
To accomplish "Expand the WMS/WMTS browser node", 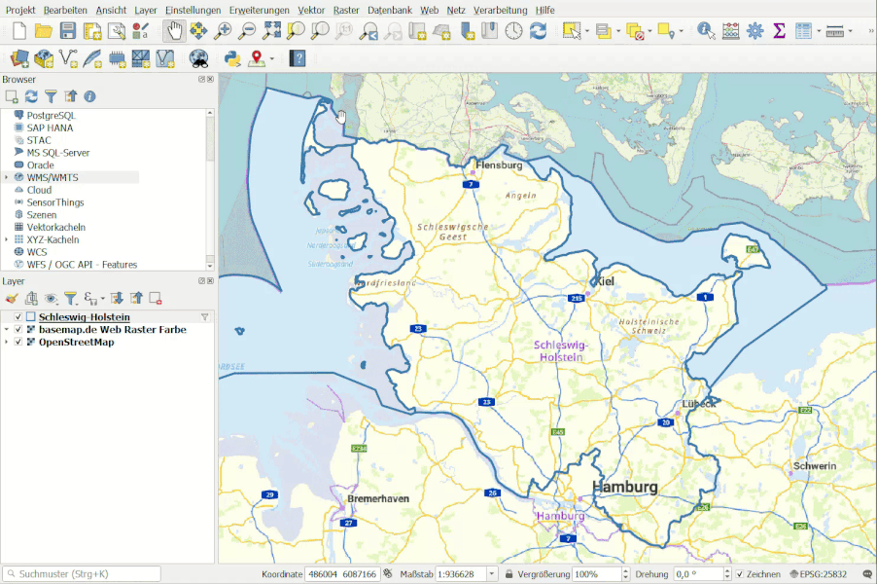I will coord(7,178).
